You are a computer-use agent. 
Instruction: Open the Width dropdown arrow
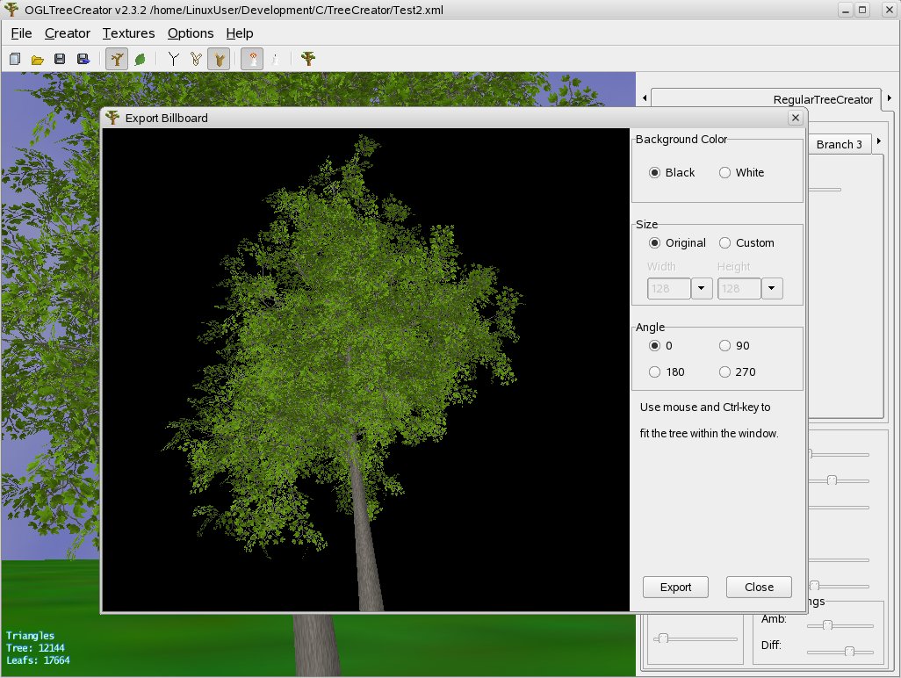pyautogui.click(x=702, y=288)
